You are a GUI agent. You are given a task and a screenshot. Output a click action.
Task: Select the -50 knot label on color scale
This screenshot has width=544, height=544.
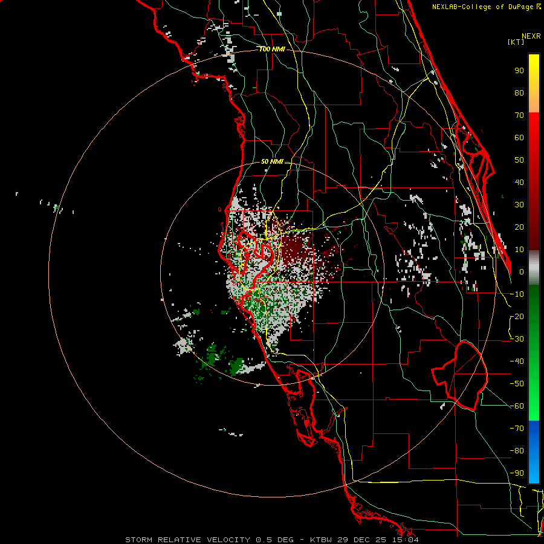point(517,384)
